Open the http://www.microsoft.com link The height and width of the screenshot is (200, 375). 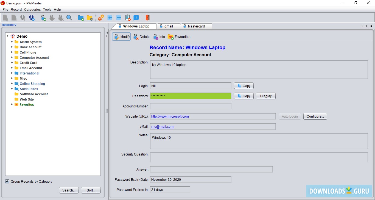coord(170,116)
